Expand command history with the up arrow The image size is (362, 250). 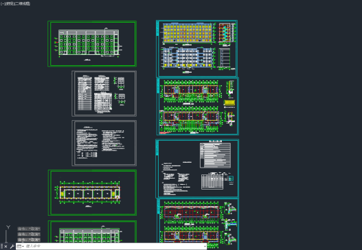click(x=205, y=247)
